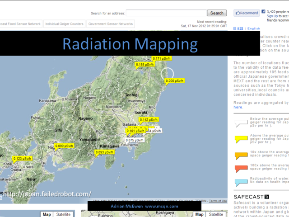This screenshot has width=289, height=217.
Task: Open the Safecast Fixed Sensor Network tab
Action: coord(21,24)
